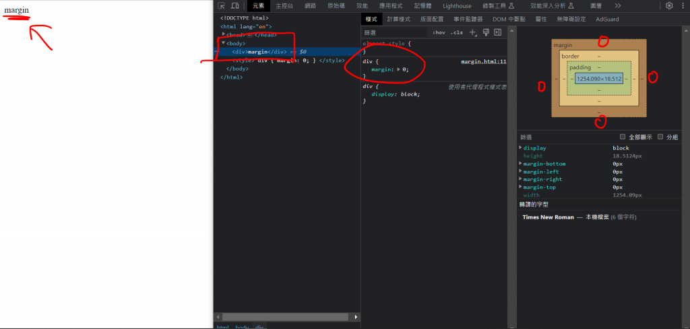Image resolution: width=690 pixels, height=329 pixels.
Task: Select the div margin element row
Action: (x=287, y=52)
